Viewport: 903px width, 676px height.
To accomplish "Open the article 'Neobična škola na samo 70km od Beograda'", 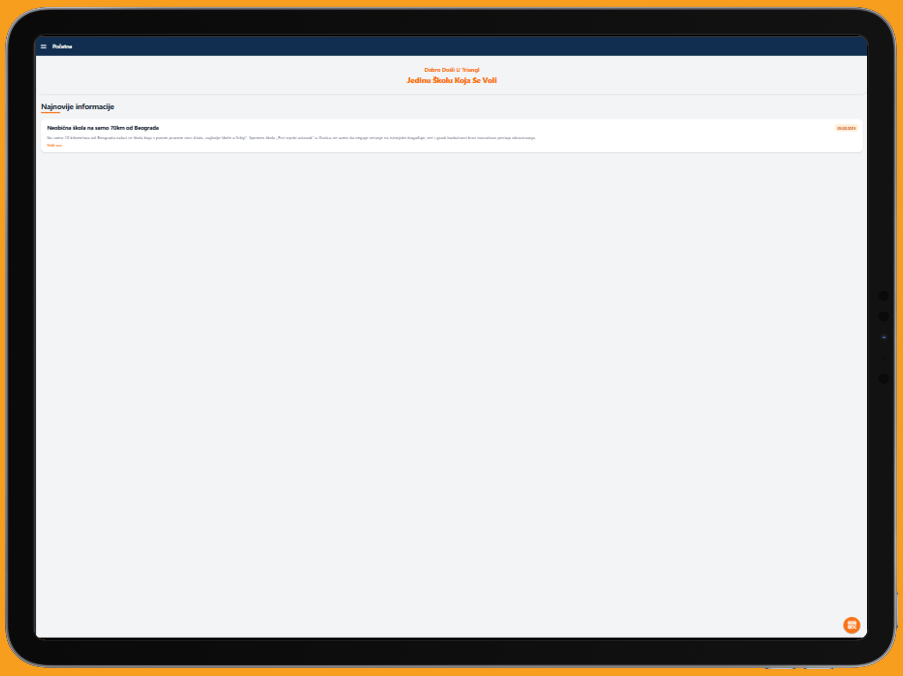I will point(103,128).
